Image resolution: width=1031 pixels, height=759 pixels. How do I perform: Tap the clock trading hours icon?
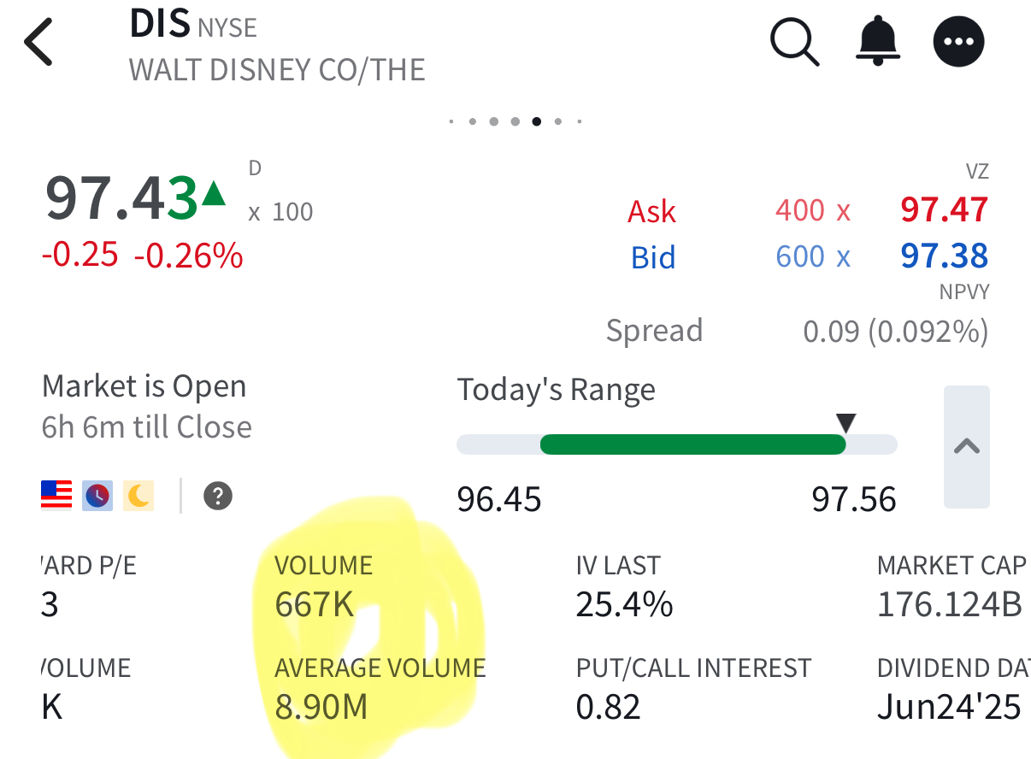pos(97,496)
